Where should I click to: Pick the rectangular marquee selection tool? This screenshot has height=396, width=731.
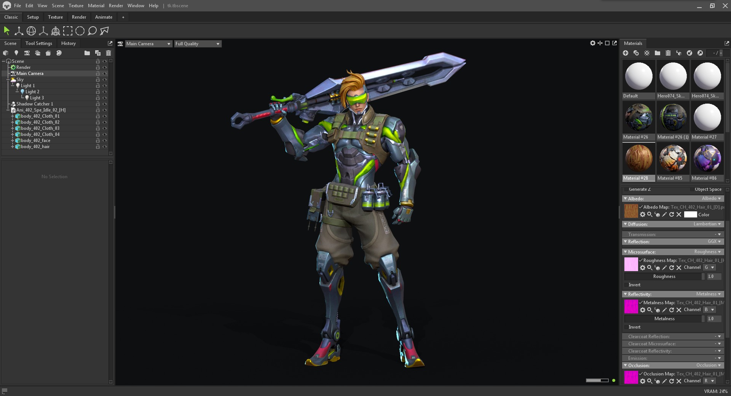click(x=68, y=31)
